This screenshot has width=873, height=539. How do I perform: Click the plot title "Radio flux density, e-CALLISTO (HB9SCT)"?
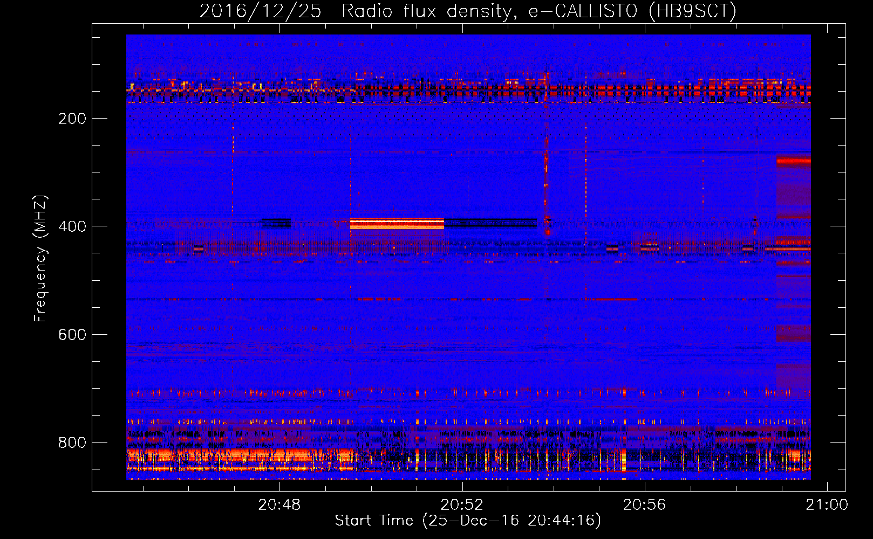click(539, 11)
